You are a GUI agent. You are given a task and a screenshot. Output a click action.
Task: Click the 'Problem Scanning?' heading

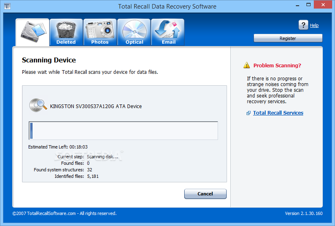coord(277,65)
